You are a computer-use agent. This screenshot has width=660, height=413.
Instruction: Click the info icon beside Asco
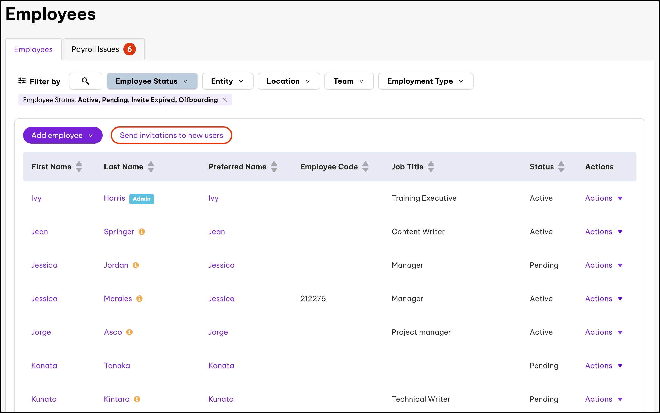pyautogui.click(x=129, y=332)
